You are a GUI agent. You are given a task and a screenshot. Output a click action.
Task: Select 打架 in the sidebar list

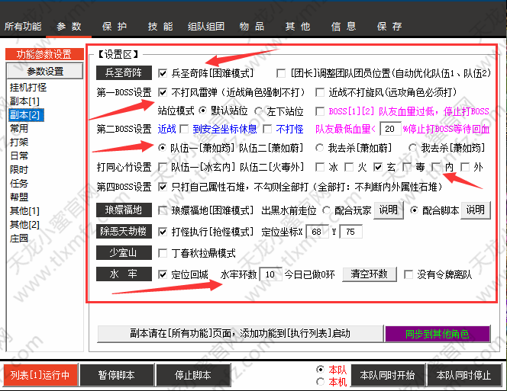(19, 142)
